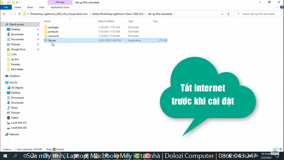Open Documents under Quick access
Viewport: 284px width, 160px height.
(x=17, y=39)
